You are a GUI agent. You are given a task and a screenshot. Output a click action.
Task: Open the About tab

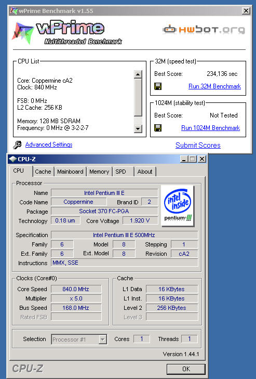pyautogui.click(x=145, y=172)
